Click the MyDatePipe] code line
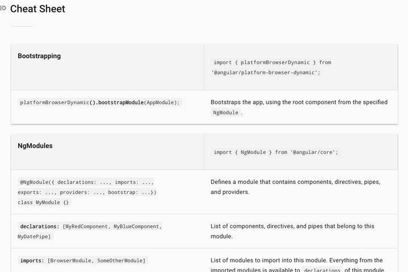Image resolution: width=408 pixels, height=272 pixels. pos(35,236)
